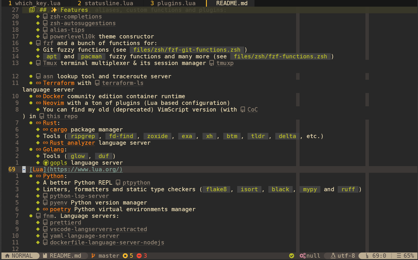Open the python-lsp-server link

point(79,196)
